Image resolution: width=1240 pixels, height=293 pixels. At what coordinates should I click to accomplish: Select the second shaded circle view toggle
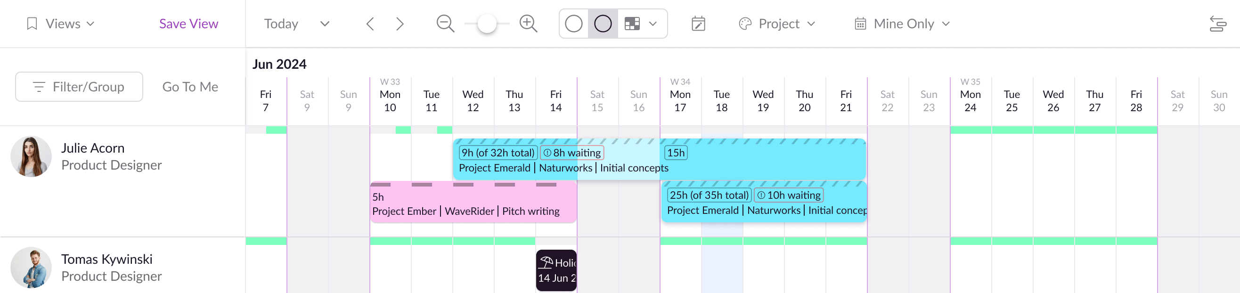[x=603, y=24]
